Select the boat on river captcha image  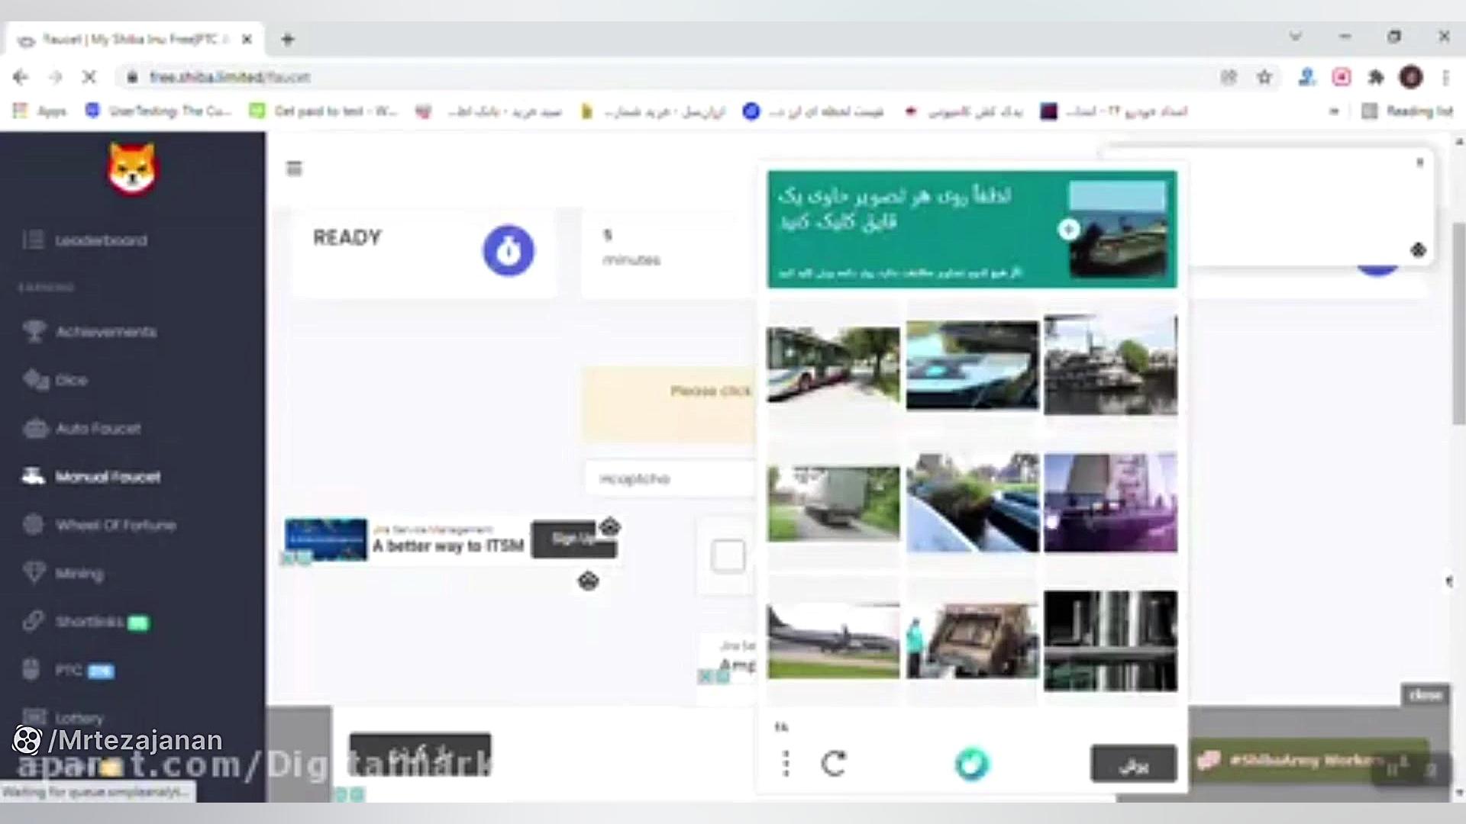[x=1111, y=365]
